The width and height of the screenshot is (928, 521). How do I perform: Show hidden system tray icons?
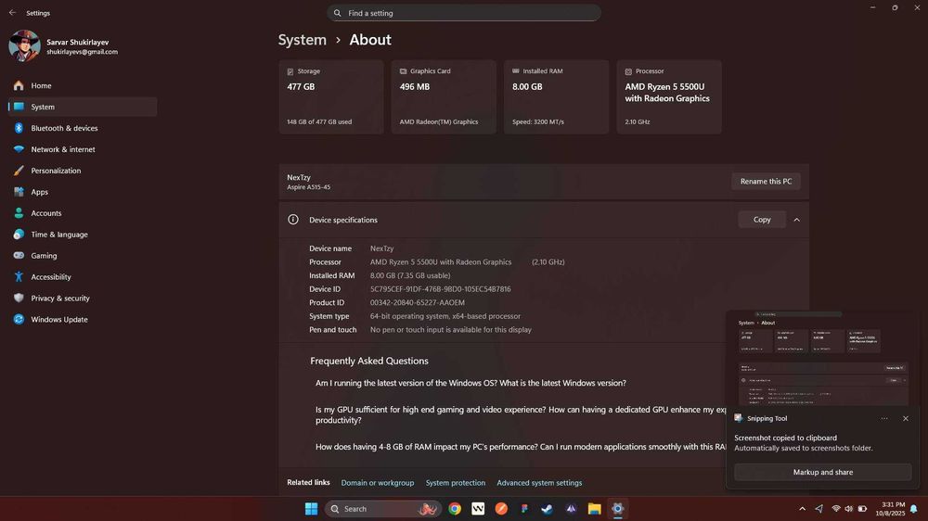(x=802, y=509)
